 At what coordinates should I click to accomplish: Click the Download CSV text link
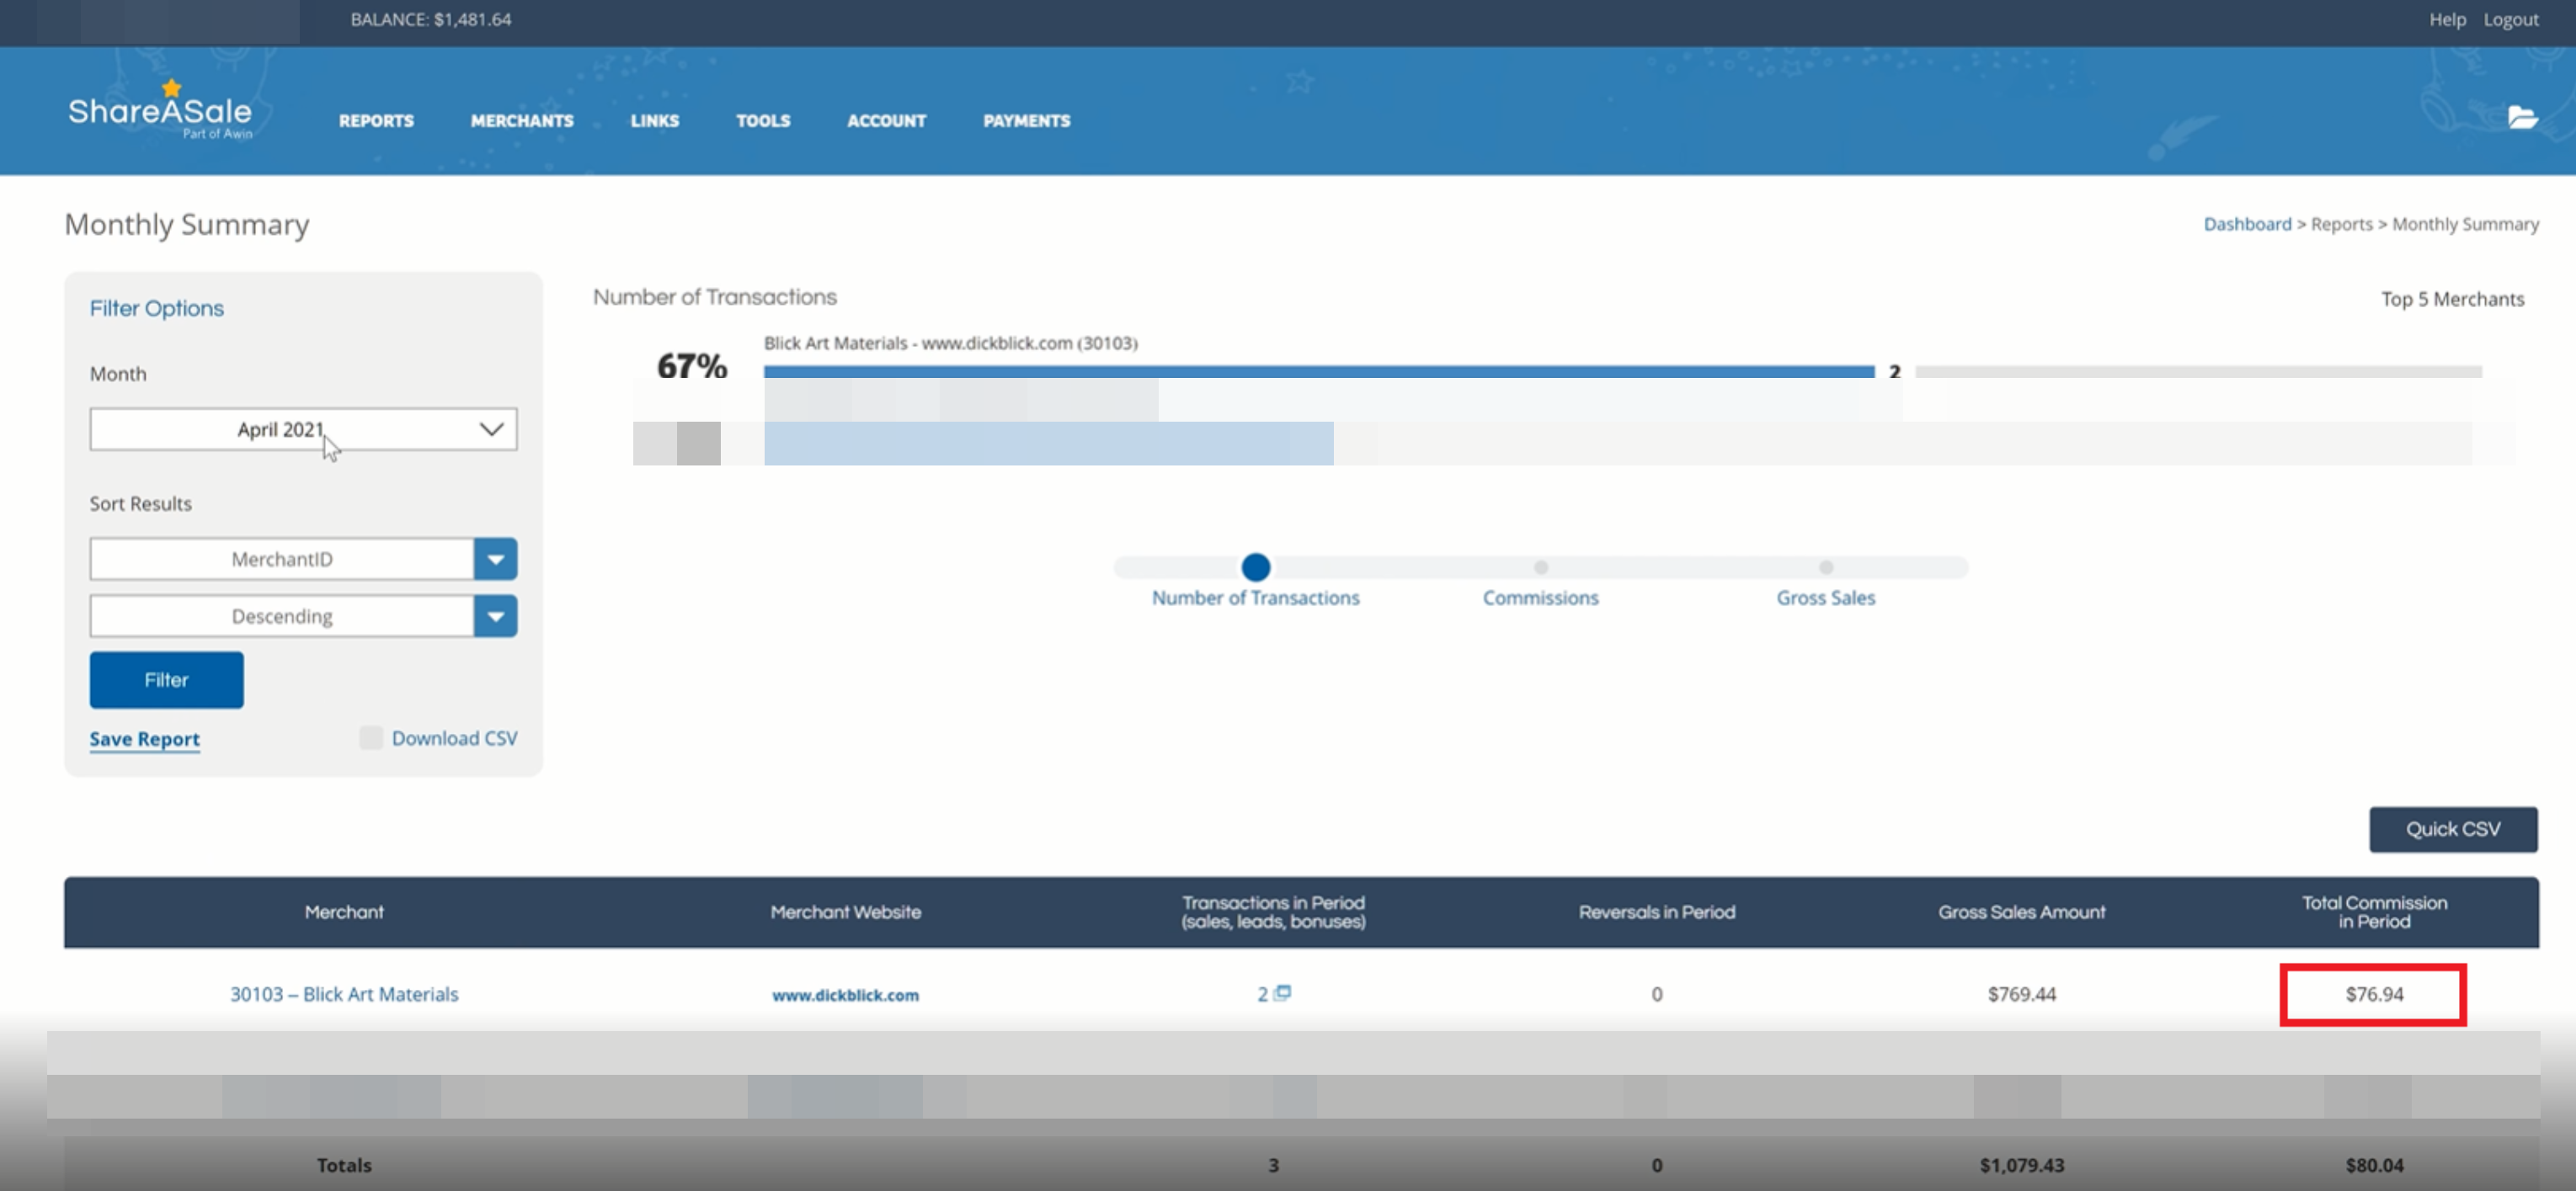click(454, 738)
